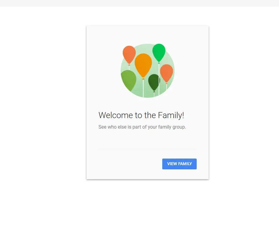
Task: Click the long string of the bright green balloon
Action: pyautogui.click(x=159, y=79)
